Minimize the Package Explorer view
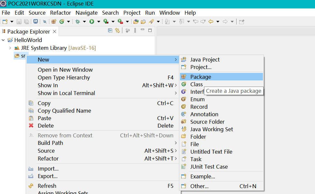 pos(143,30)
